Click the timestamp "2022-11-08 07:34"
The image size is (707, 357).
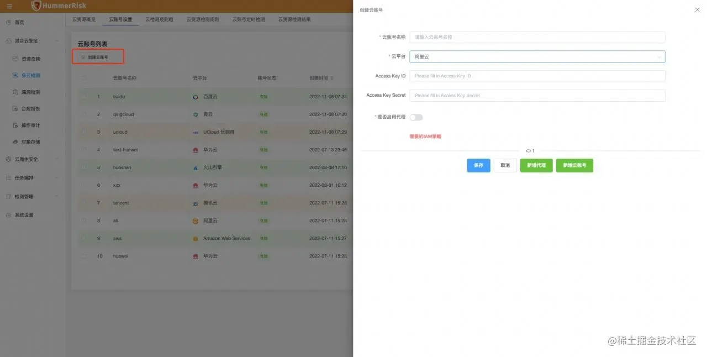328,97
